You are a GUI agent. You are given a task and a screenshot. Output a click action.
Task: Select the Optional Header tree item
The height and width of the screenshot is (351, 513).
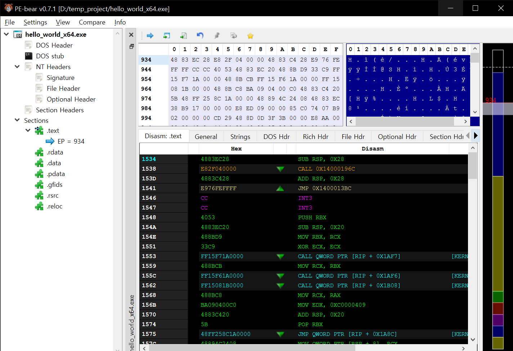point(71,99)
